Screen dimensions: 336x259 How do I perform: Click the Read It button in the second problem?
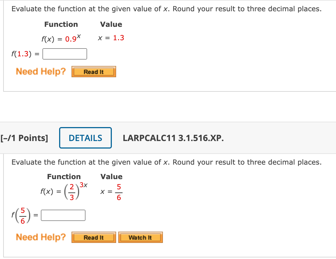pyautogui.click(x=94, y=237)
